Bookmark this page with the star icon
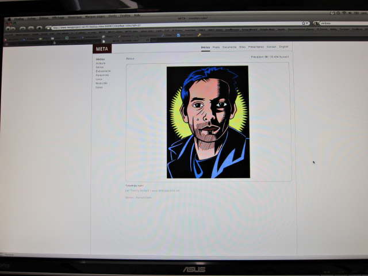The image size is (368, 276). click(x=304, y=23)
